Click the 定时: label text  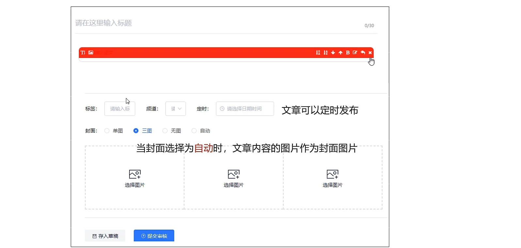pyautogui.click(x=203, y=109)
